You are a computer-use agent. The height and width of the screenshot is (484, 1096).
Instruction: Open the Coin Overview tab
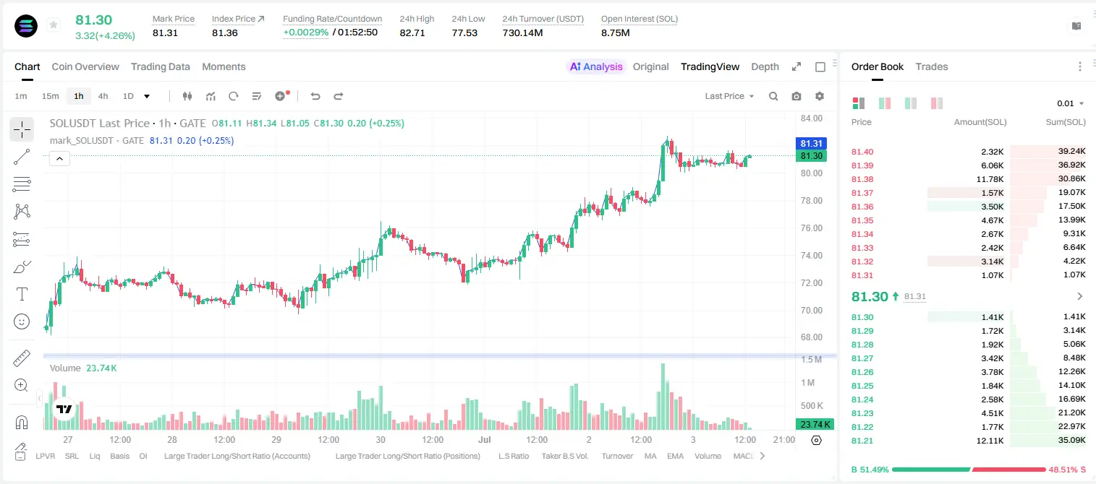tap(85, 66)
